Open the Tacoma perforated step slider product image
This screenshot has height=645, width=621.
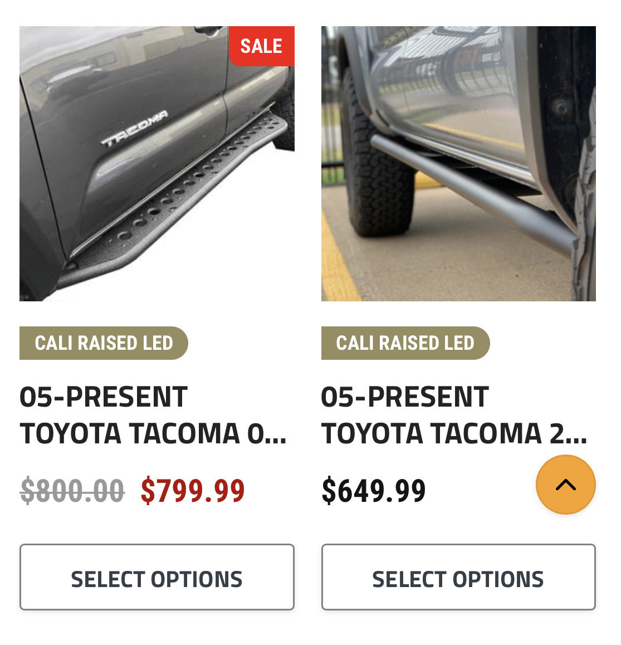point(158,165)
